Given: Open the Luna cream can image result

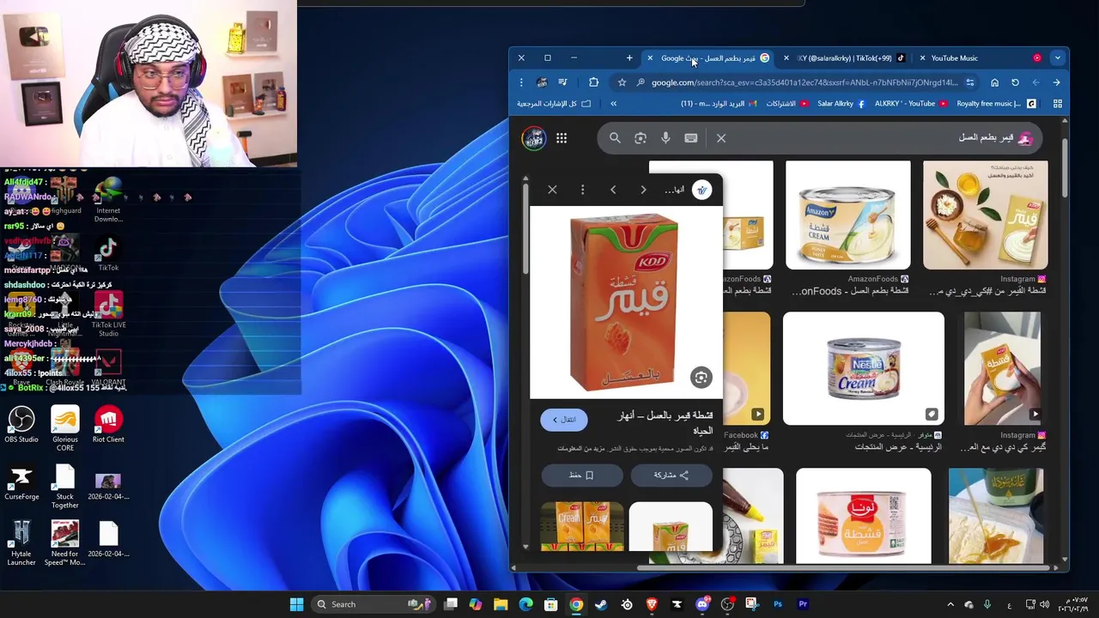Looking at the screenshot, I should [864, 515].
